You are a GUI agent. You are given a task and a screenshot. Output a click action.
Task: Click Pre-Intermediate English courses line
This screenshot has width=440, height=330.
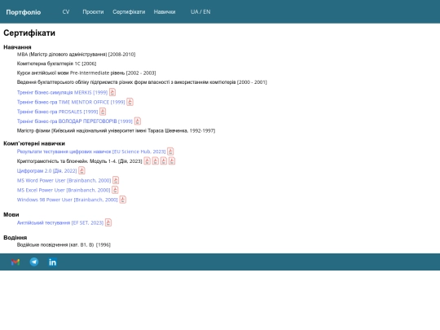point(86,73)
